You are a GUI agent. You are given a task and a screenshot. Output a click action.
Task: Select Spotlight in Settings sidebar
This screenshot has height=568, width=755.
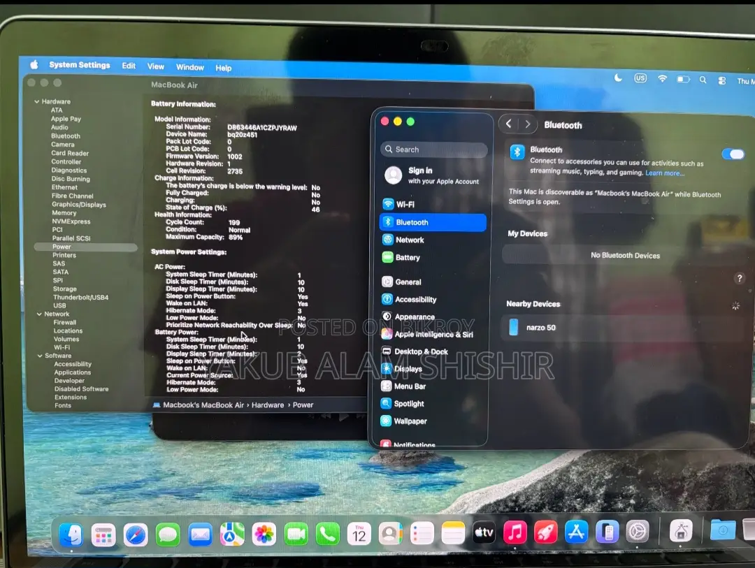[433, 403]
